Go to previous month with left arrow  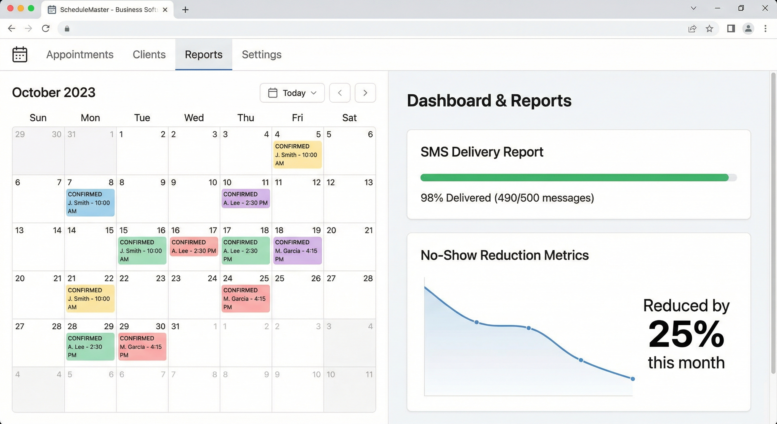click(x=340, y=93)
